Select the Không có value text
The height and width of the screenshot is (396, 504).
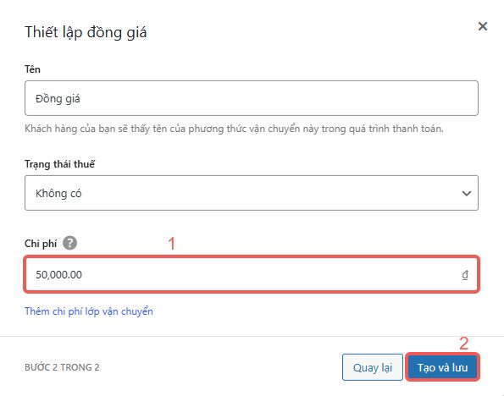[58, 193]
